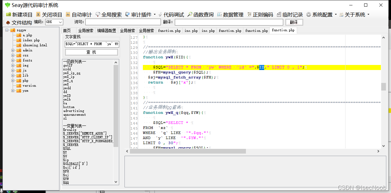Select ywX_q in the function list

pyautogui.click(x=68, y=81)
